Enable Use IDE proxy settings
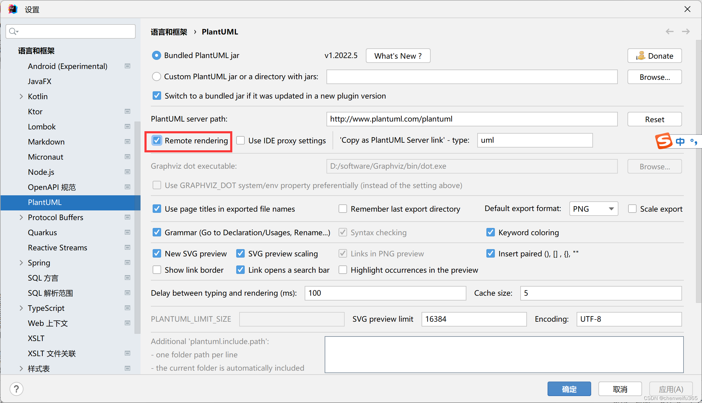702x403 pixels. (240, 141)
